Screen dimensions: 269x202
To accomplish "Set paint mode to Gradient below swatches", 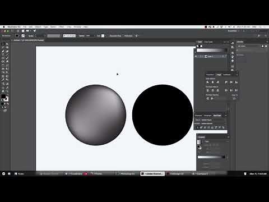I will tap(5, 103).
